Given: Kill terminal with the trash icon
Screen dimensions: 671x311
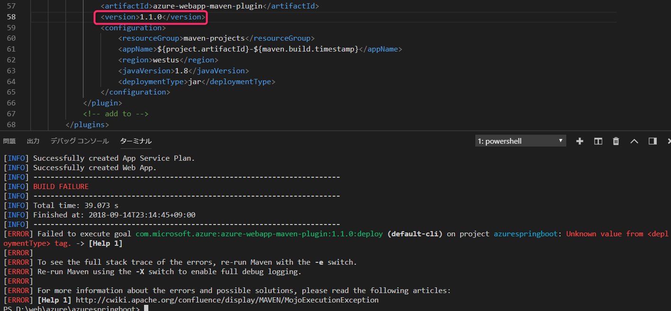Looking at the screenshot, I should pyautogui.click(x=616, y=141).
